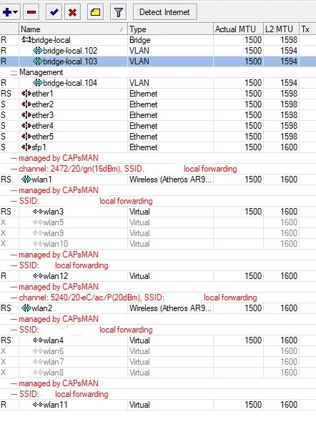
Task: Click the ethernet icon of ether1
Action: (26, 94)
